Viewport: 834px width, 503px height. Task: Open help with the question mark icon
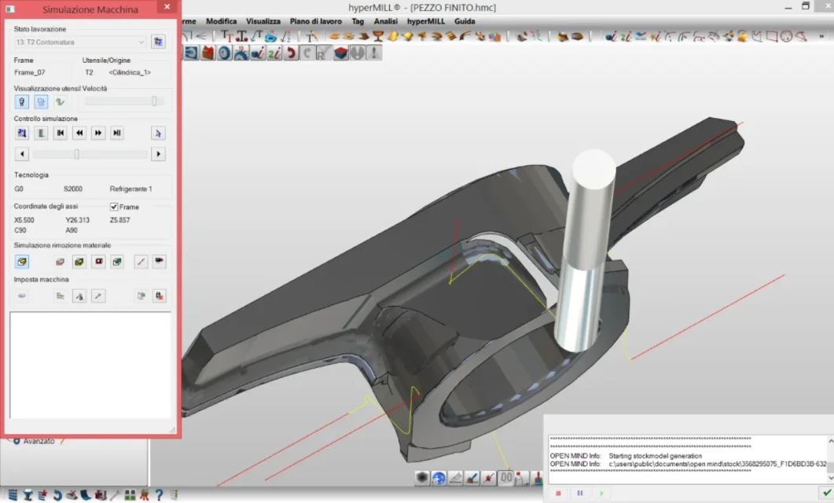[159, 495]
